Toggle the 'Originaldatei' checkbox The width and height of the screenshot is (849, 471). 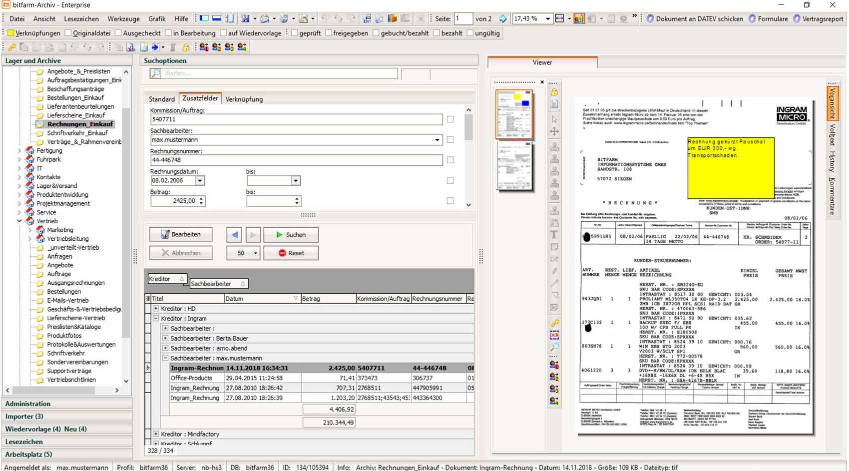(69, 33)
